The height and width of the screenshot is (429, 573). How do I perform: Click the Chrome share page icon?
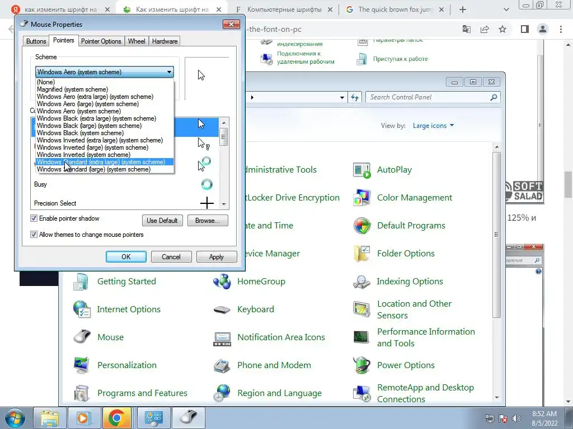tap(485, 29)
